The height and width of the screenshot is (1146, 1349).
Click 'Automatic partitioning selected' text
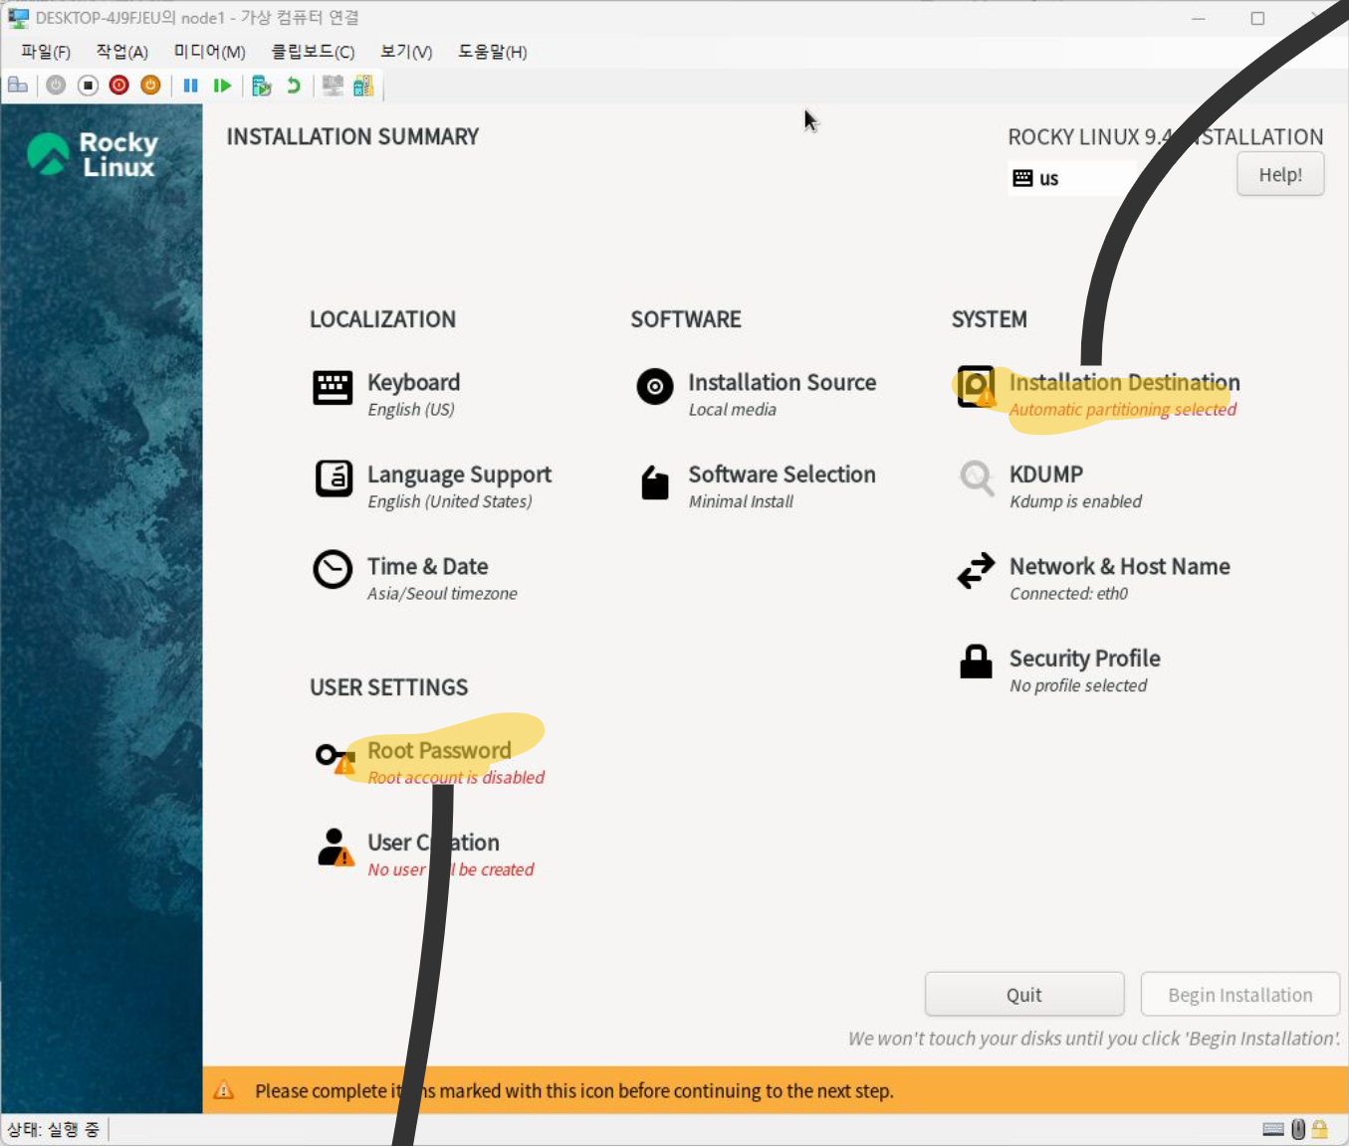point(1123,410)
